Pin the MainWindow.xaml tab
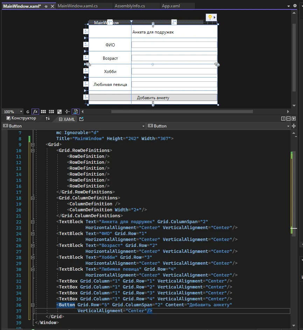 (46, 7)
